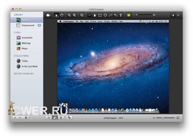Open the cloud sharing dropdown
Image resolution: width=193 pixels, height=138 pixels.
(x=49, y=15)
